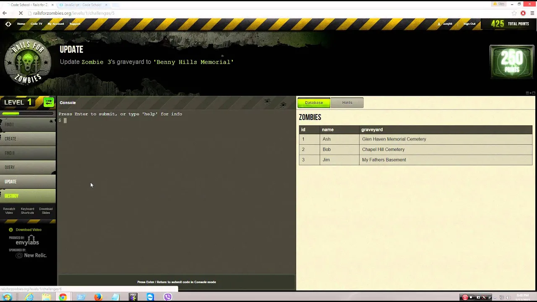The width and height of the screenshot is (537, 302).
Task: Select the 'Ash' name cell
Action: click(x=339, y=139)
